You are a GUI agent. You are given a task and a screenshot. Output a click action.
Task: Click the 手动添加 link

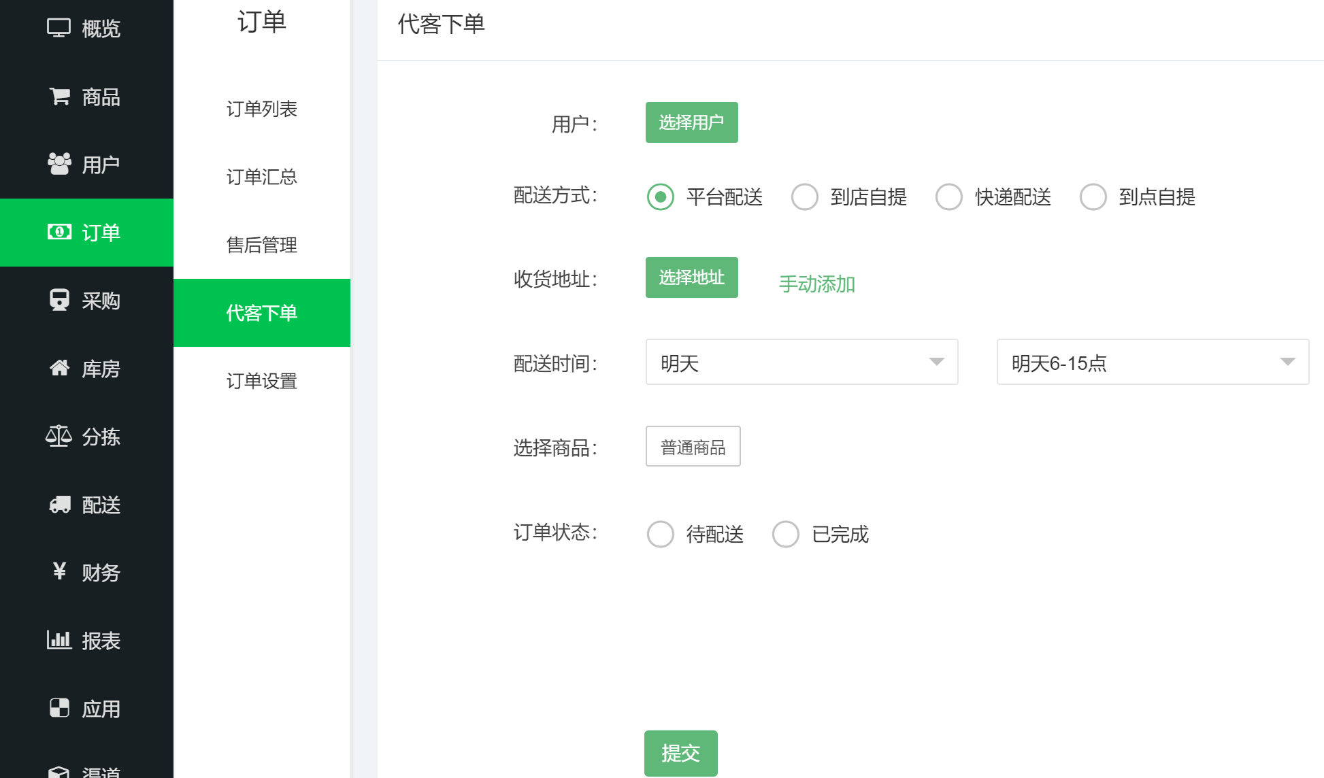tap(817, 284)
